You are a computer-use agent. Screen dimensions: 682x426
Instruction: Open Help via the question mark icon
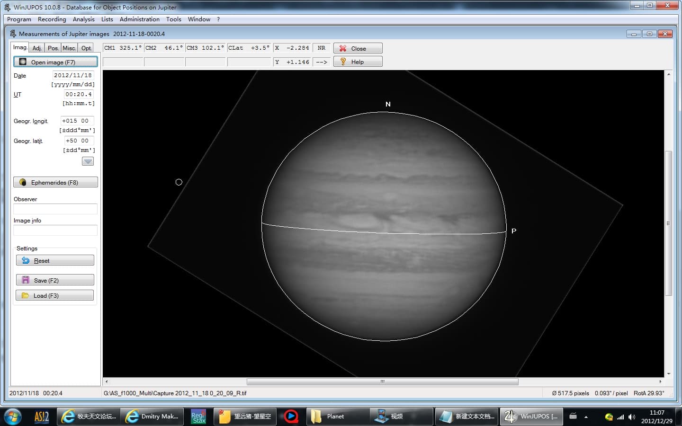tap(342, 61)
